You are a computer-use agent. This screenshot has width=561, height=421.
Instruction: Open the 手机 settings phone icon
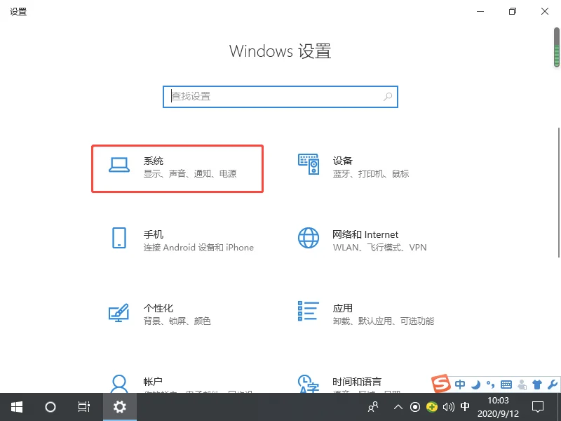(x=119, y=238)
